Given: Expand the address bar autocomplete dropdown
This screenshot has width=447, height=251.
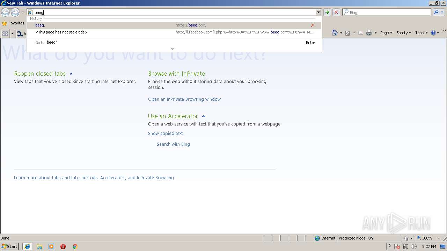Looking at the screenshot, I should 318,13.
